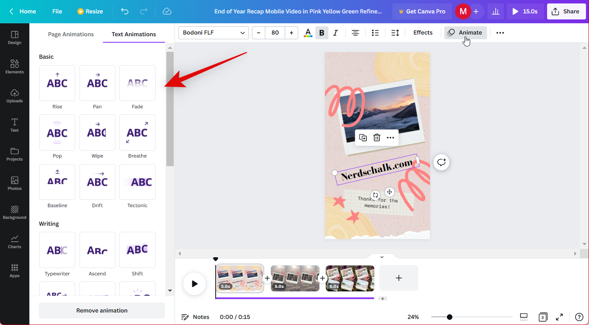Play the 15.0s preview
589x325 pixels.
tap(525, 12)
